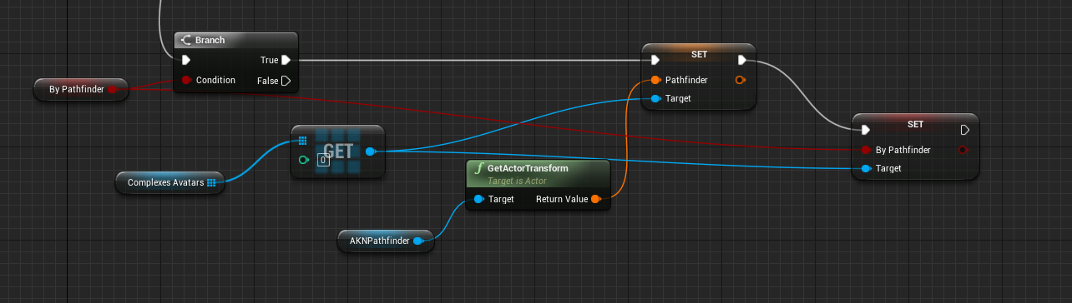
Task: Click the Branch node's False execution pin
Action: pos(286,81)
